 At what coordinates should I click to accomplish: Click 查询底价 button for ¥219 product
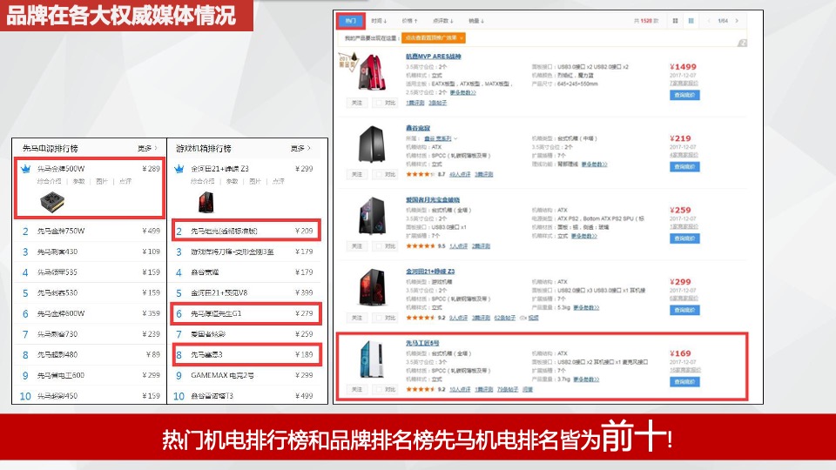click(x=684, y=167)
